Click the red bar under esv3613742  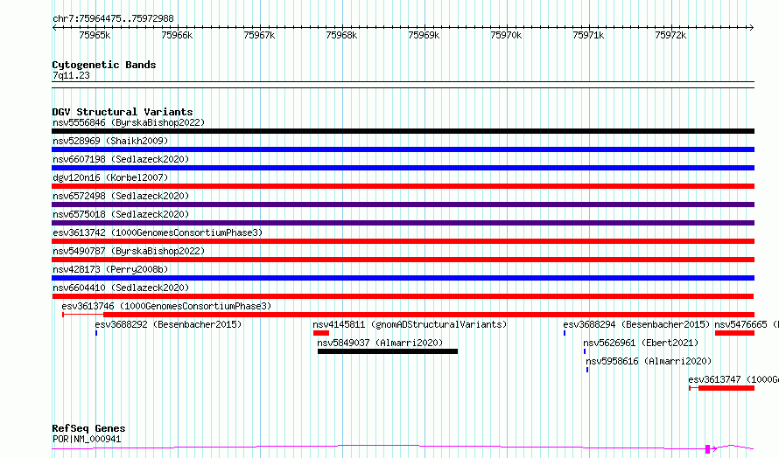click(403, 241)
